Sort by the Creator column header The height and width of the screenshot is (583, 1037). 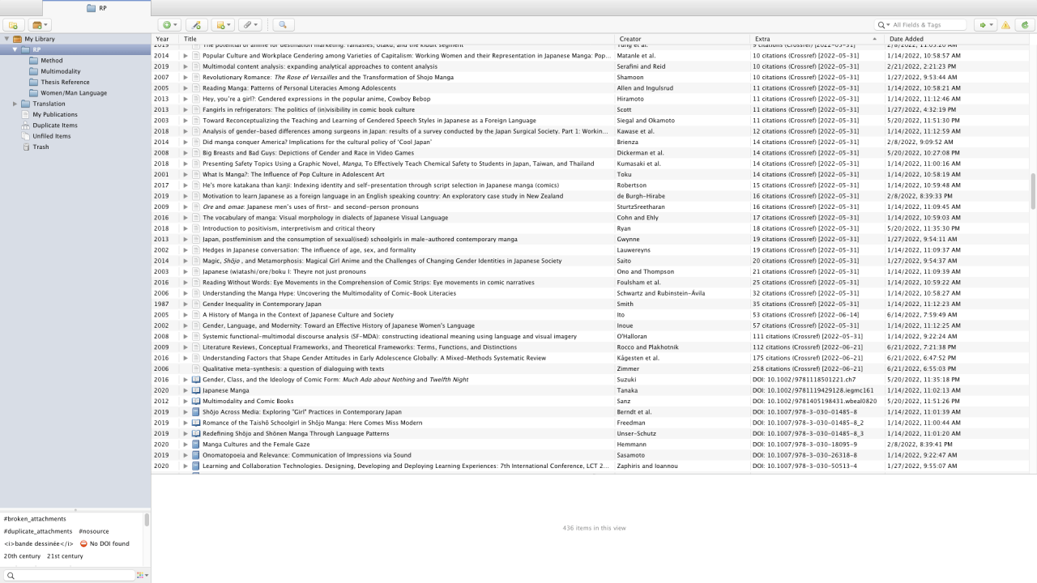pos(683,39)
